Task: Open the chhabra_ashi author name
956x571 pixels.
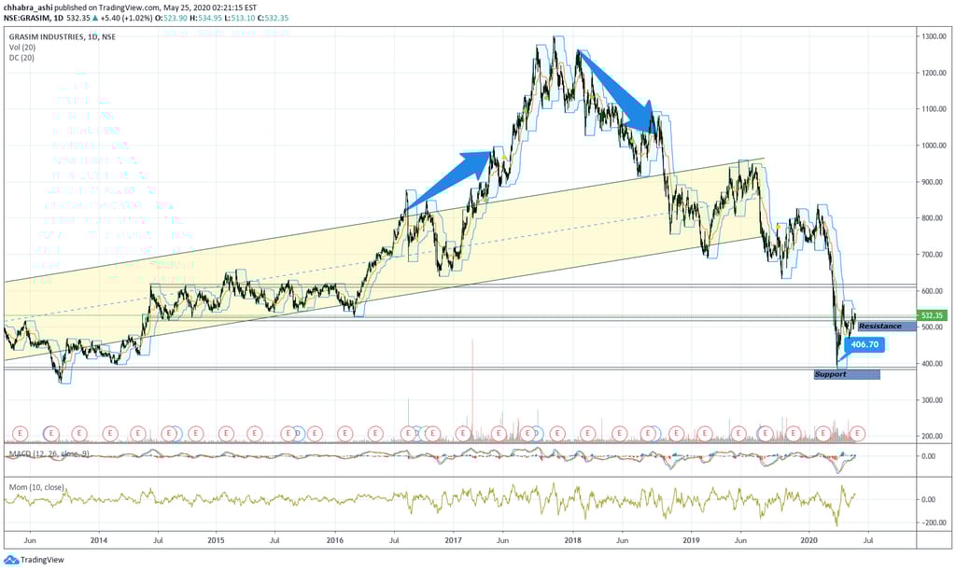Action: (x=28, y=7)
